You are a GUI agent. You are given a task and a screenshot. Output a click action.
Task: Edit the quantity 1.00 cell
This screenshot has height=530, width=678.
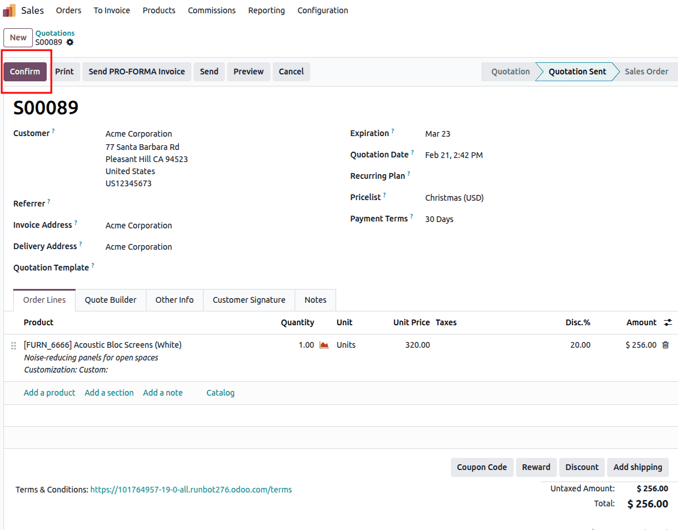tap(306, 345)
